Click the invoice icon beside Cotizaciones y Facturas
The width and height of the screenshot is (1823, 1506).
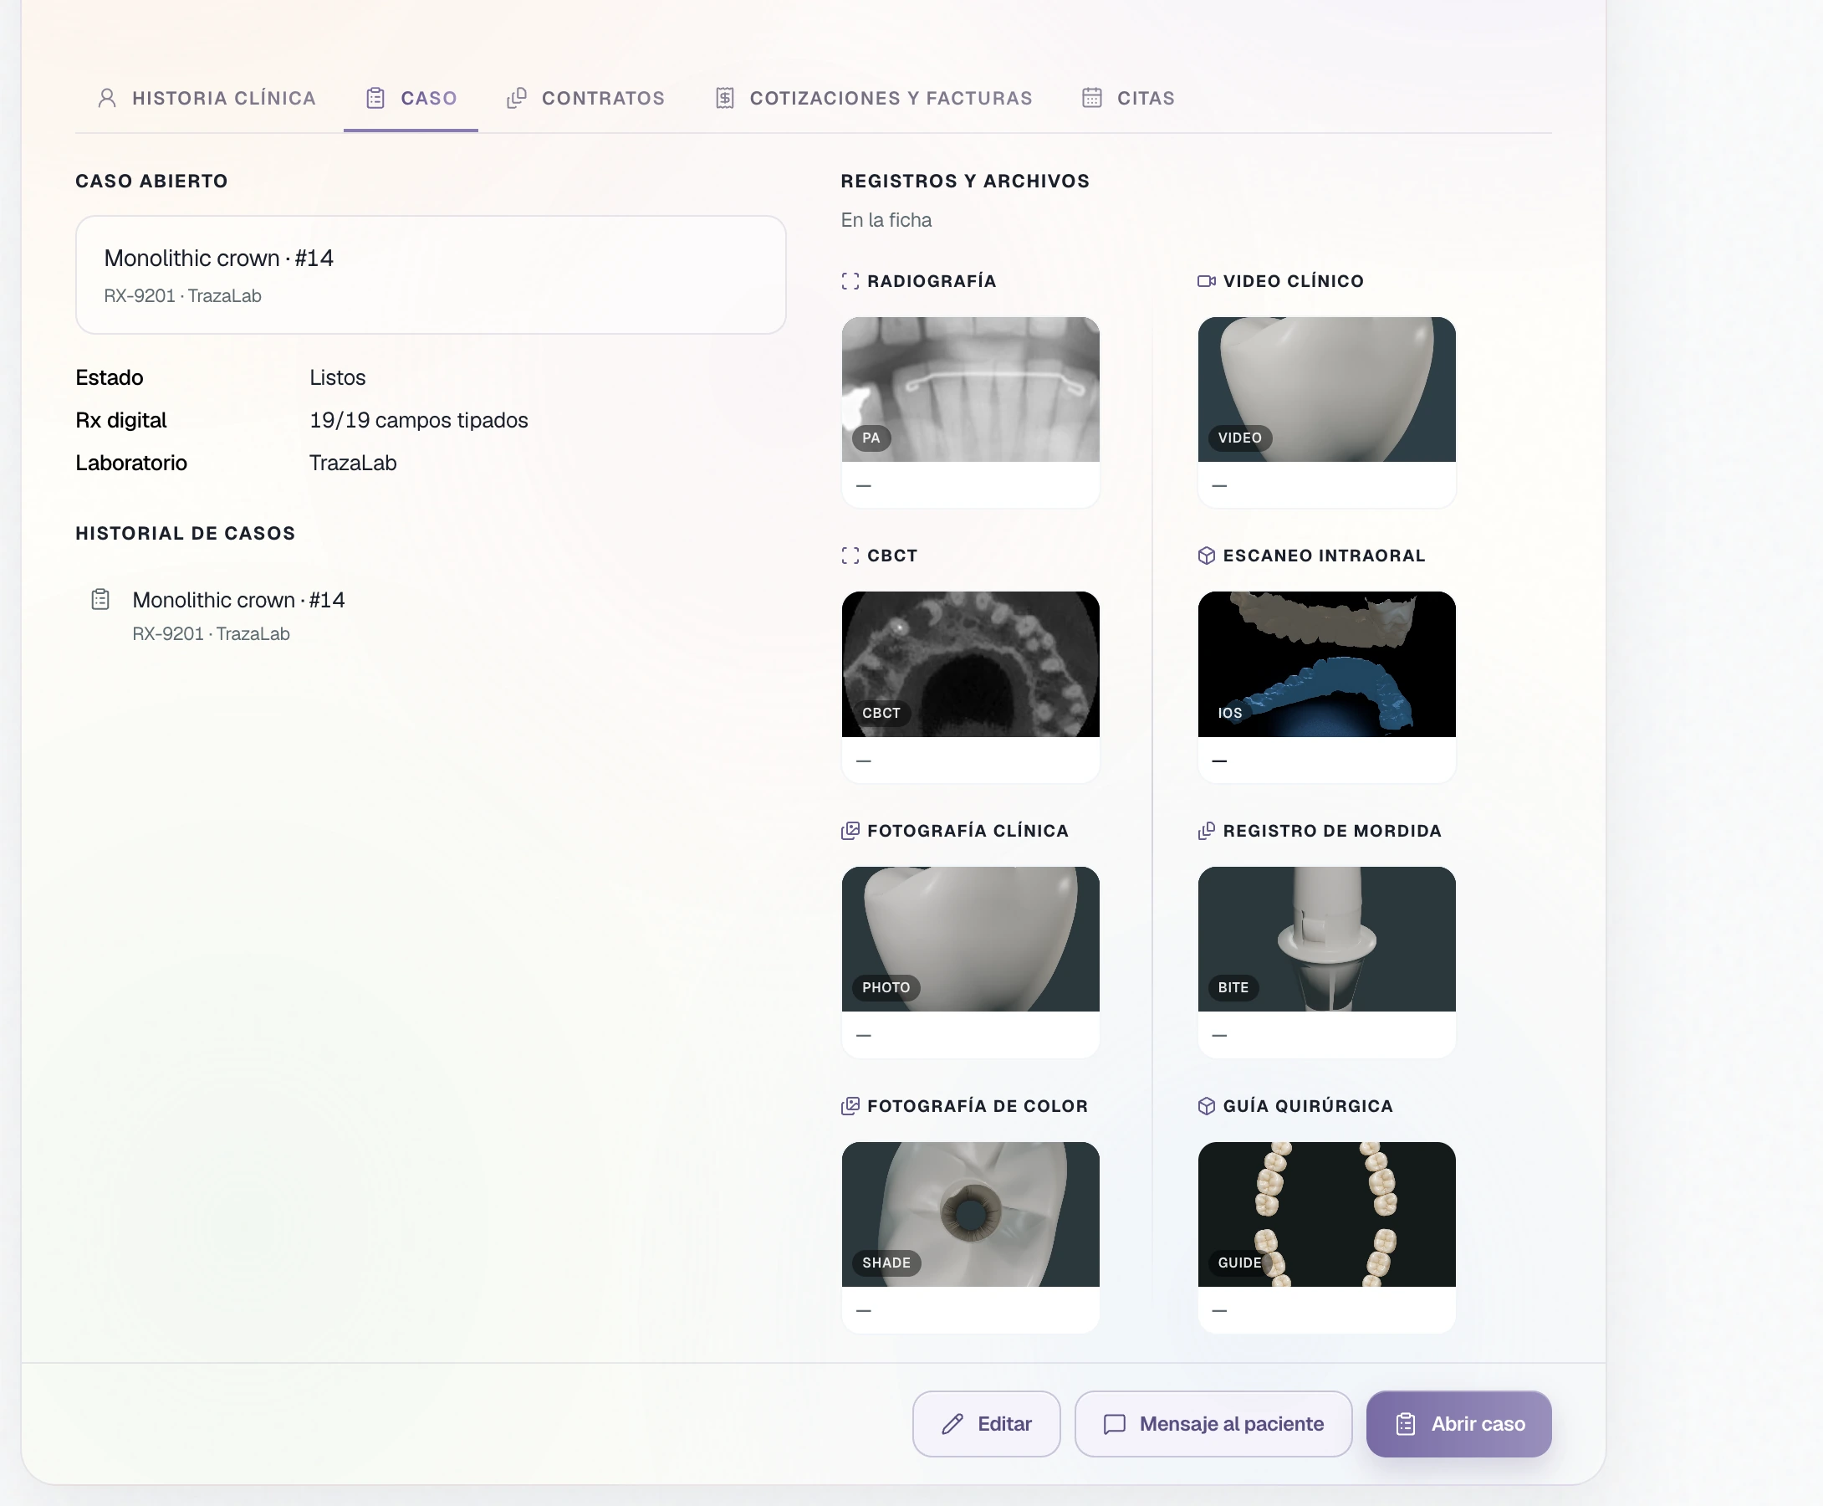pos(726,98)
